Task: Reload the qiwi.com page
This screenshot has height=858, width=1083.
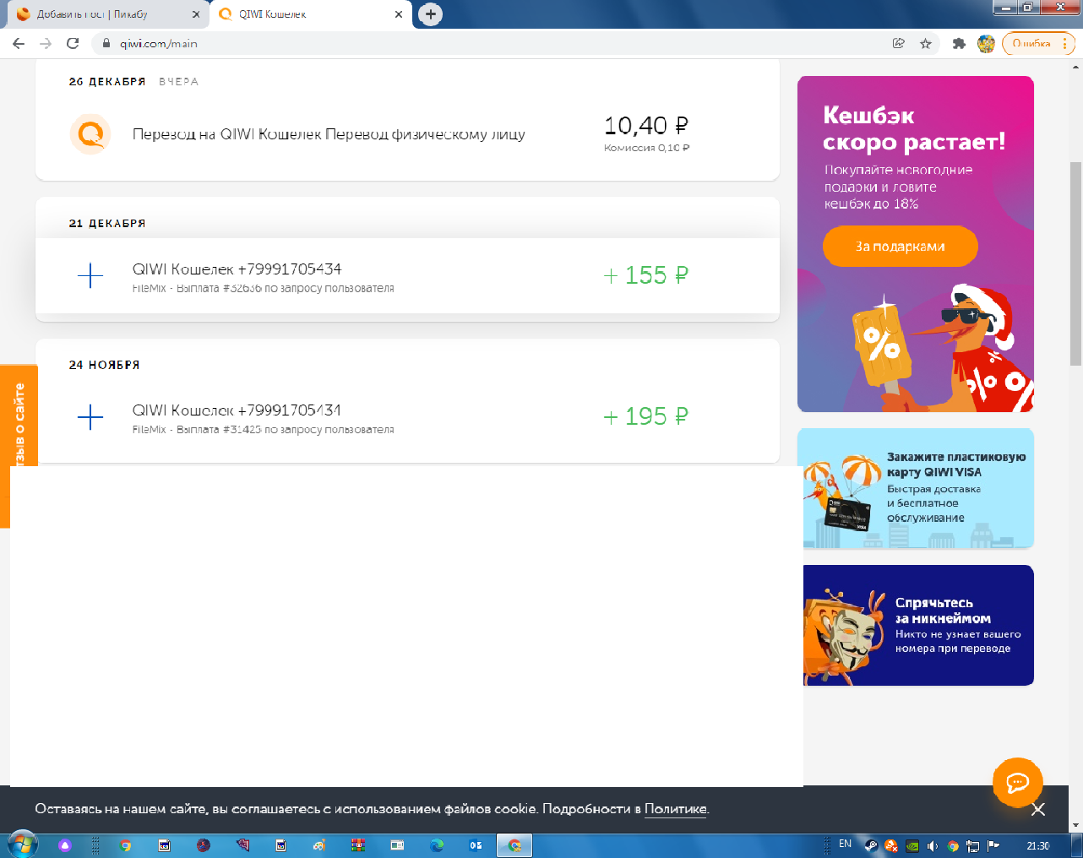Action: pos(73,43)
